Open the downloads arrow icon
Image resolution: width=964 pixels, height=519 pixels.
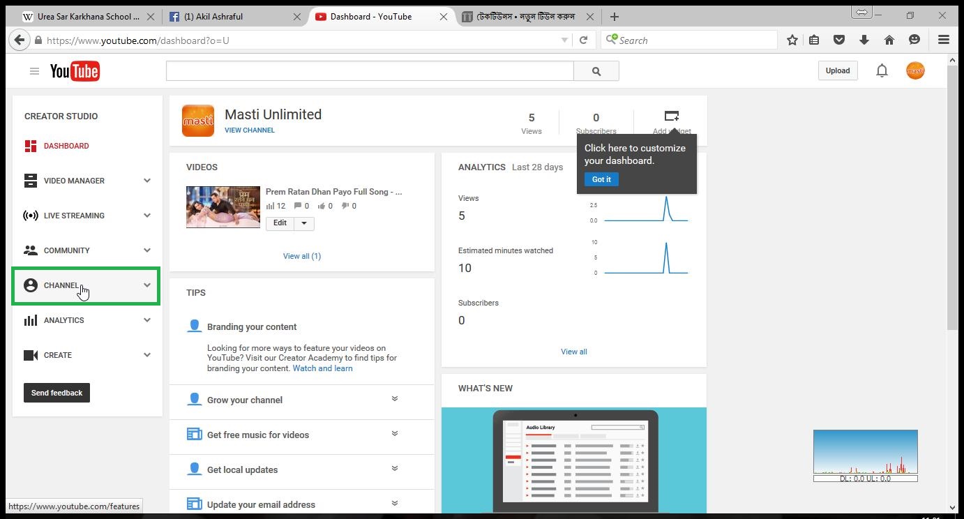point(864,40)
